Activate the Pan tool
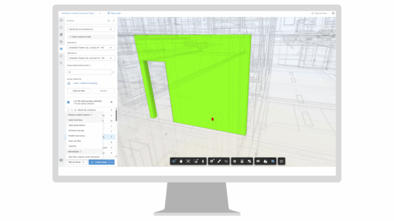The width and height of the screenshot is (394, 221). click(181, 161)
